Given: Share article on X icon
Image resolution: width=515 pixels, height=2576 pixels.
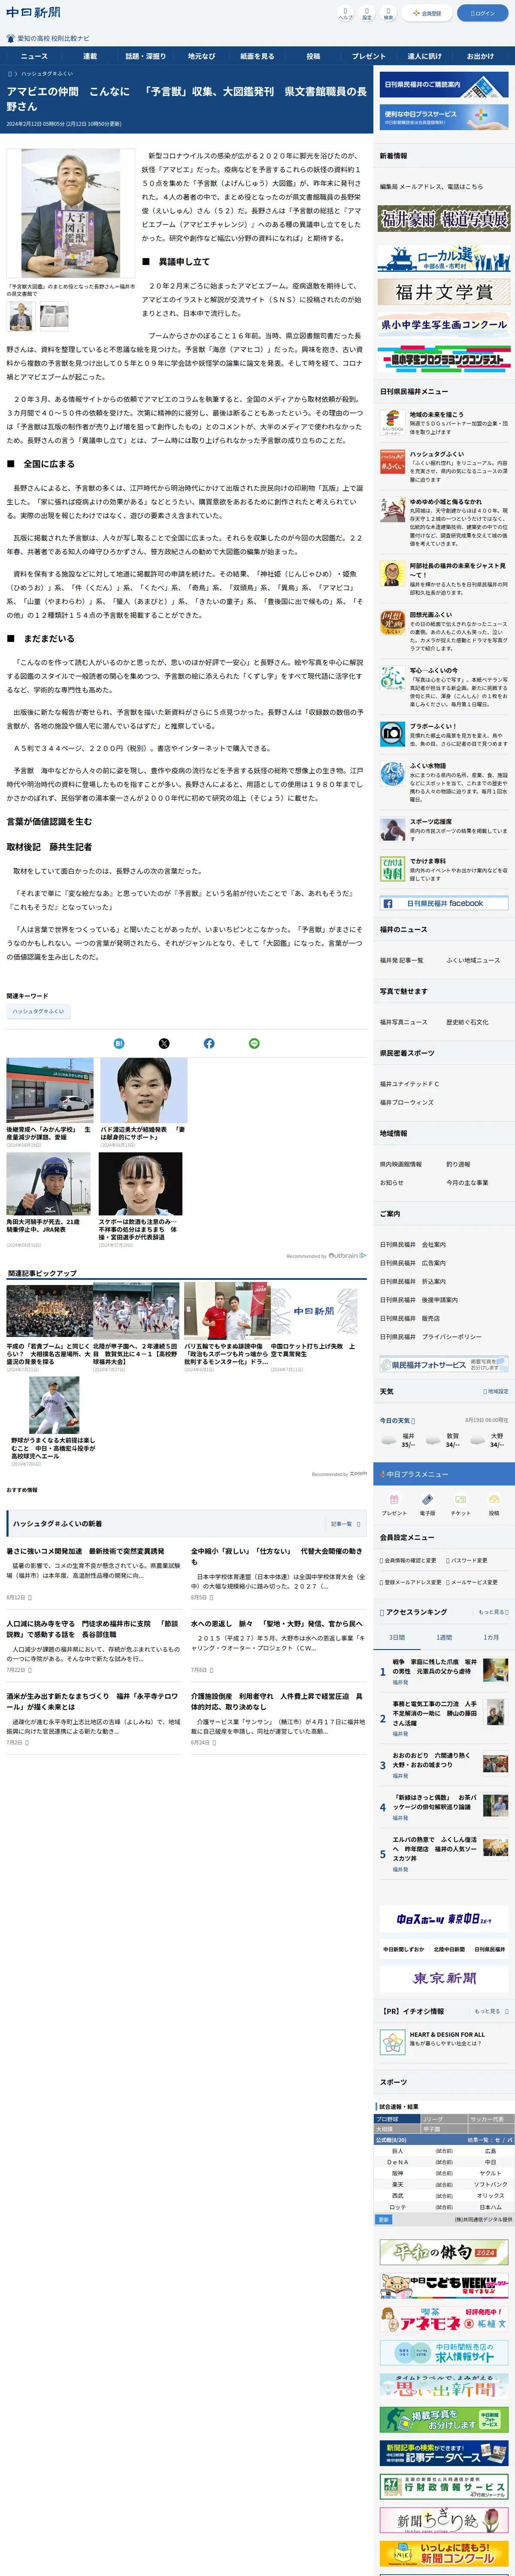Looking at the screenshot, I should [x=164, y=1043].
